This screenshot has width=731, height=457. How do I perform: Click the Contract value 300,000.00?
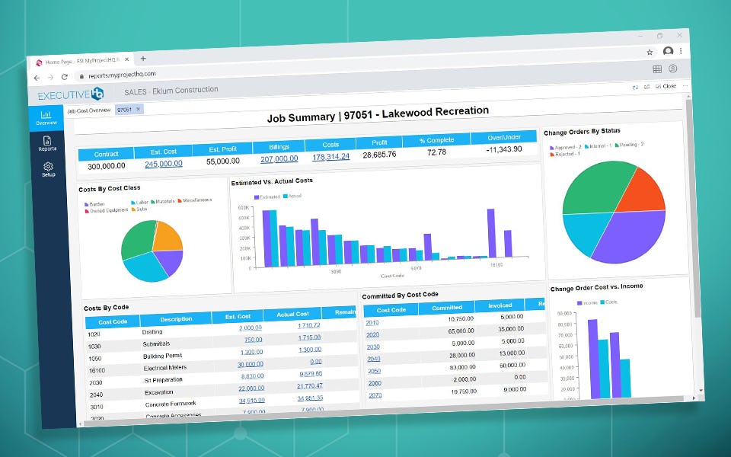[107, 166]
